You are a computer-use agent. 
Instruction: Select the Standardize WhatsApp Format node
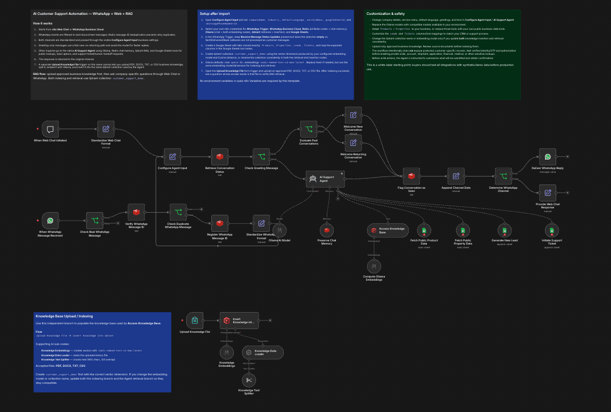(261, 223)
